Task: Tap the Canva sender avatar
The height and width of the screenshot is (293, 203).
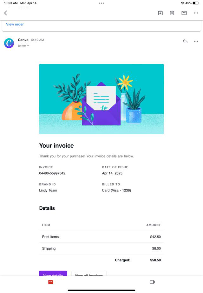Action: [x=9, y=43]
